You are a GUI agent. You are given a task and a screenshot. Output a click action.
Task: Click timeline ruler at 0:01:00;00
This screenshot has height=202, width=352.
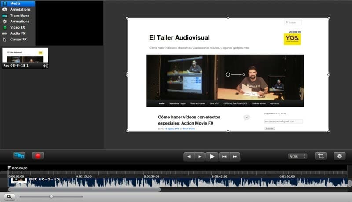pyautogui.click(x=287, y=176)
